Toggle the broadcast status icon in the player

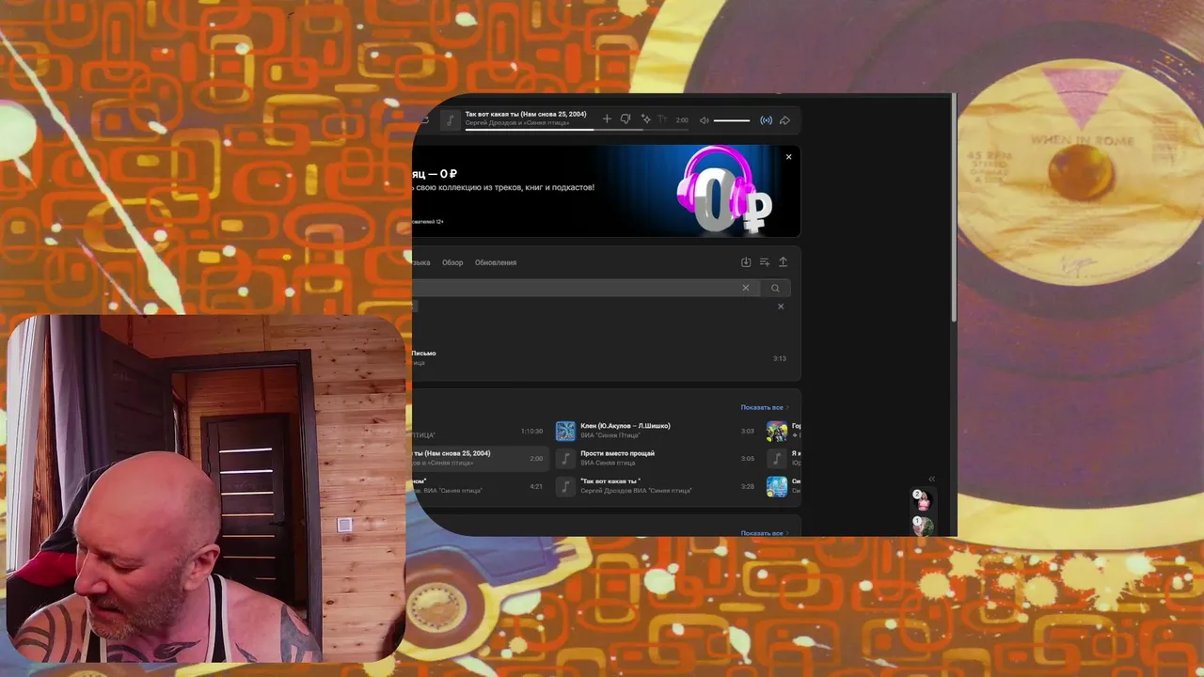tap(766, 120)
